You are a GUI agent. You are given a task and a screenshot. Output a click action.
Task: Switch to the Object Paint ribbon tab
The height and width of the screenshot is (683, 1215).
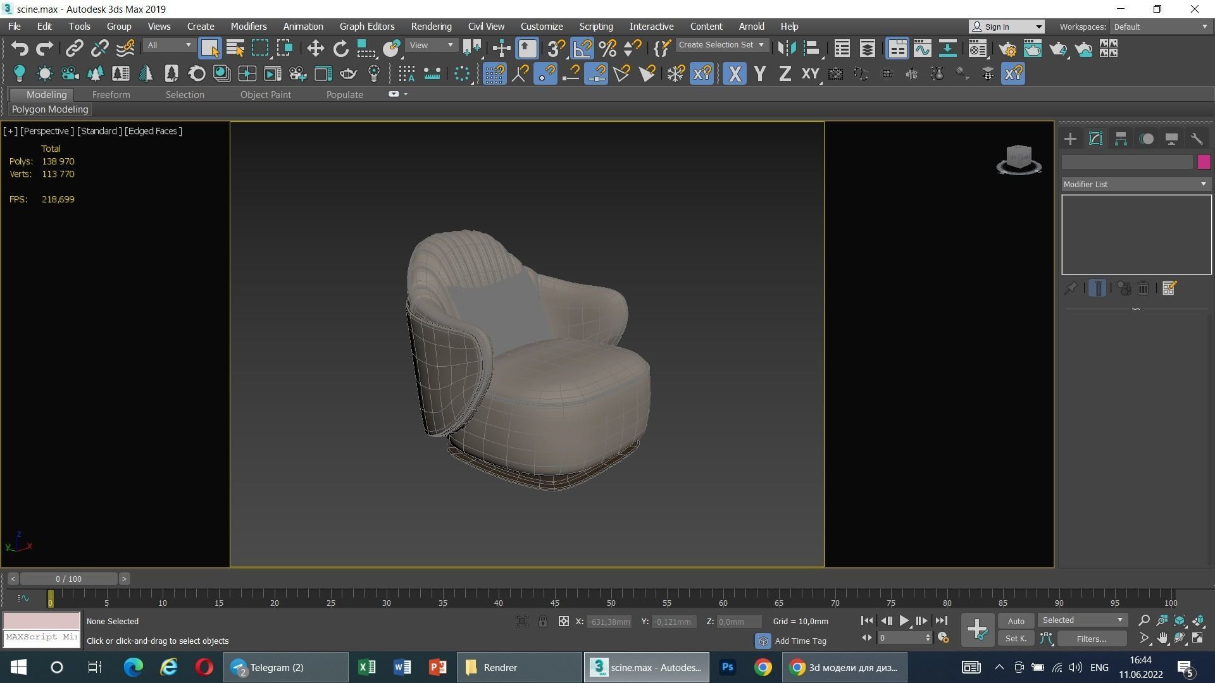265,95
